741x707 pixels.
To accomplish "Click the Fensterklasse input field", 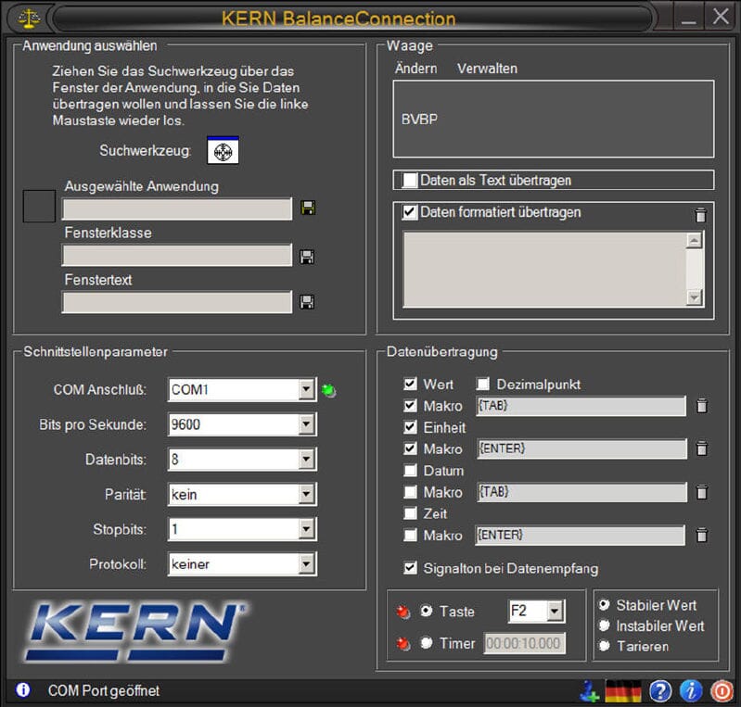I will (177, 255).
